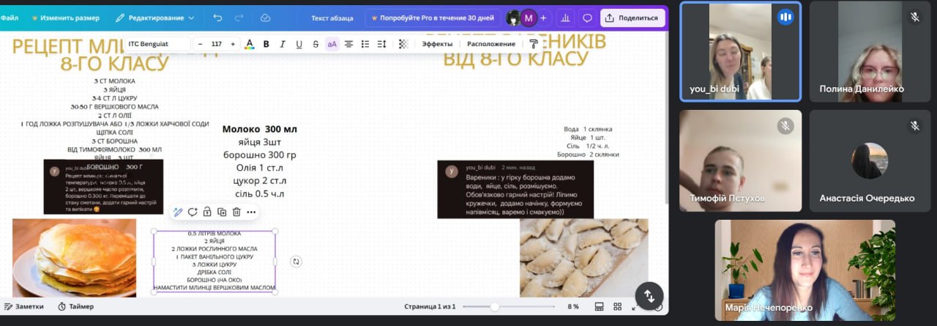937x326 pixels.
Task: Open the analytics bar chart icon
Action: pyautogui.click(x=565, y=18)
